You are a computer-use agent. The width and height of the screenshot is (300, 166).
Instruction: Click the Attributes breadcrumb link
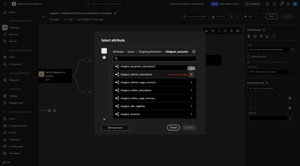[x=118, y=52]
